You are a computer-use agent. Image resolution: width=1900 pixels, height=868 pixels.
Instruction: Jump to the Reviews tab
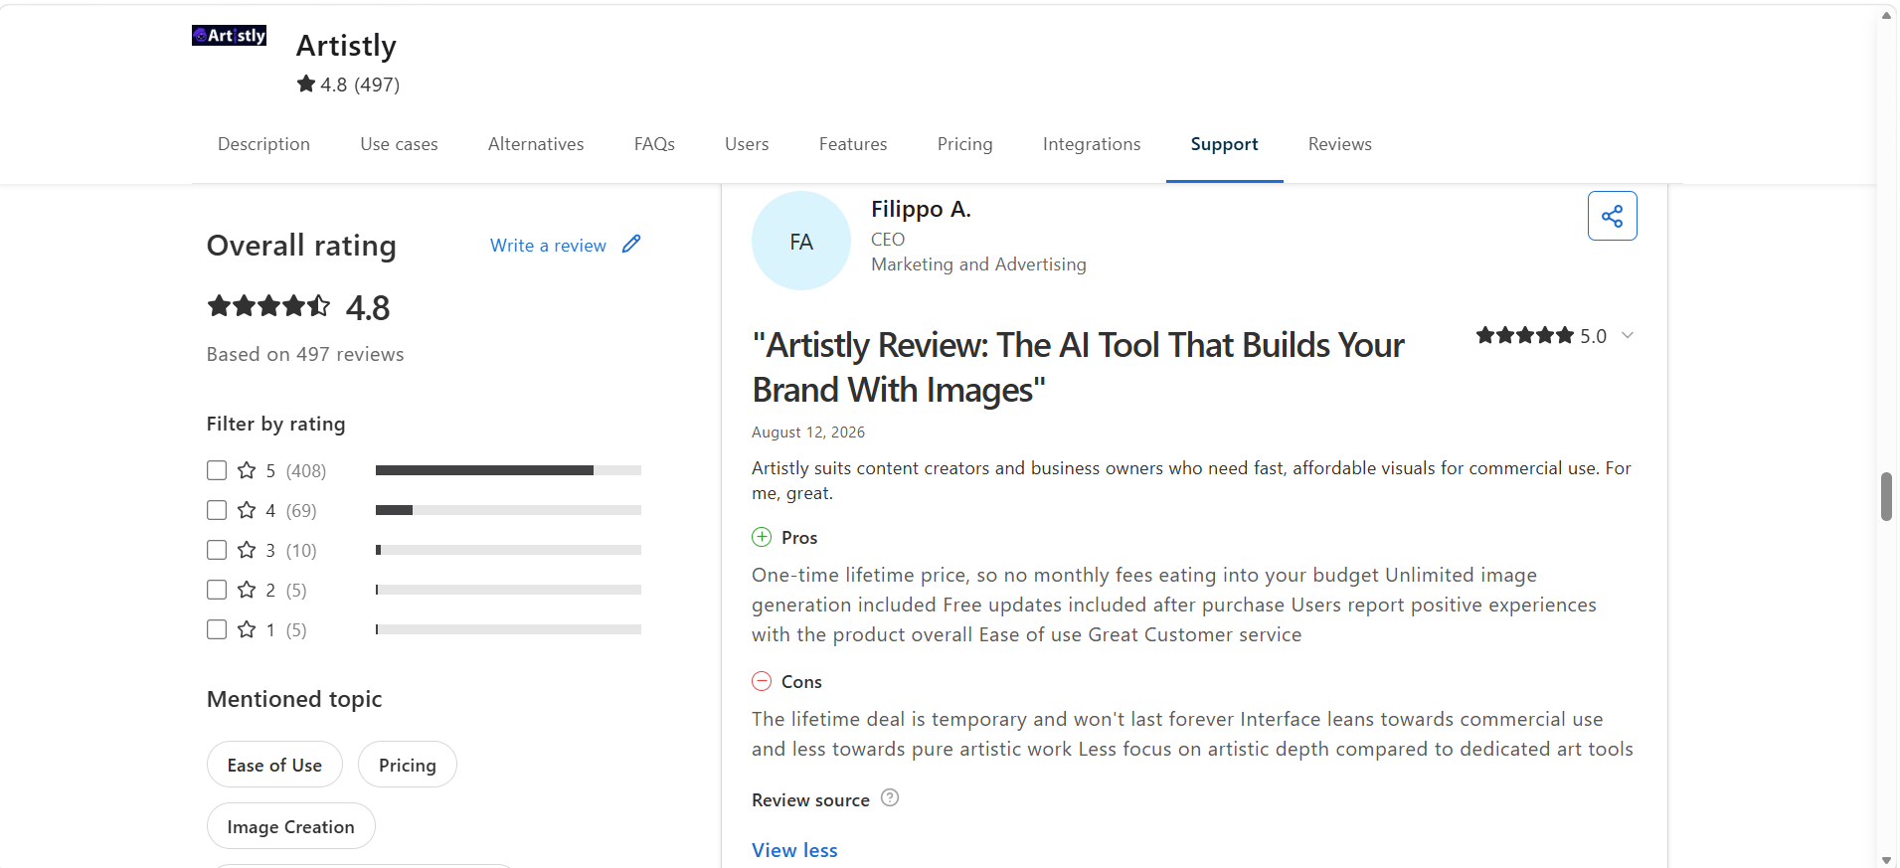point(1339,144)
